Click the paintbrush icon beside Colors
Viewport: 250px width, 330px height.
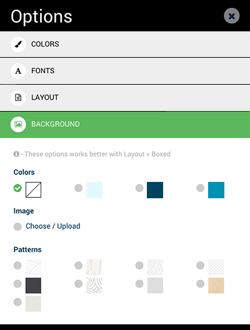click(18, 44)
